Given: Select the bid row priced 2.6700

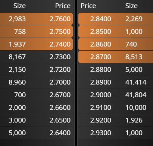Looking at the screenshot, I should pyautogui.click(x=36, y=95).
